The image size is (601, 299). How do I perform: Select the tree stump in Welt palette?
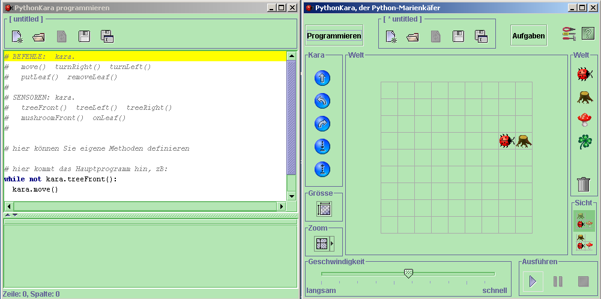(584, 97)
